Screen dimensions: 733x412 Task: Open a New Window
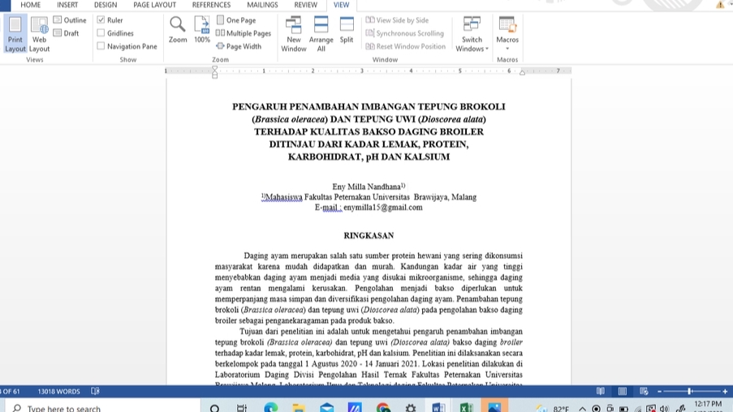pos(294,33)
